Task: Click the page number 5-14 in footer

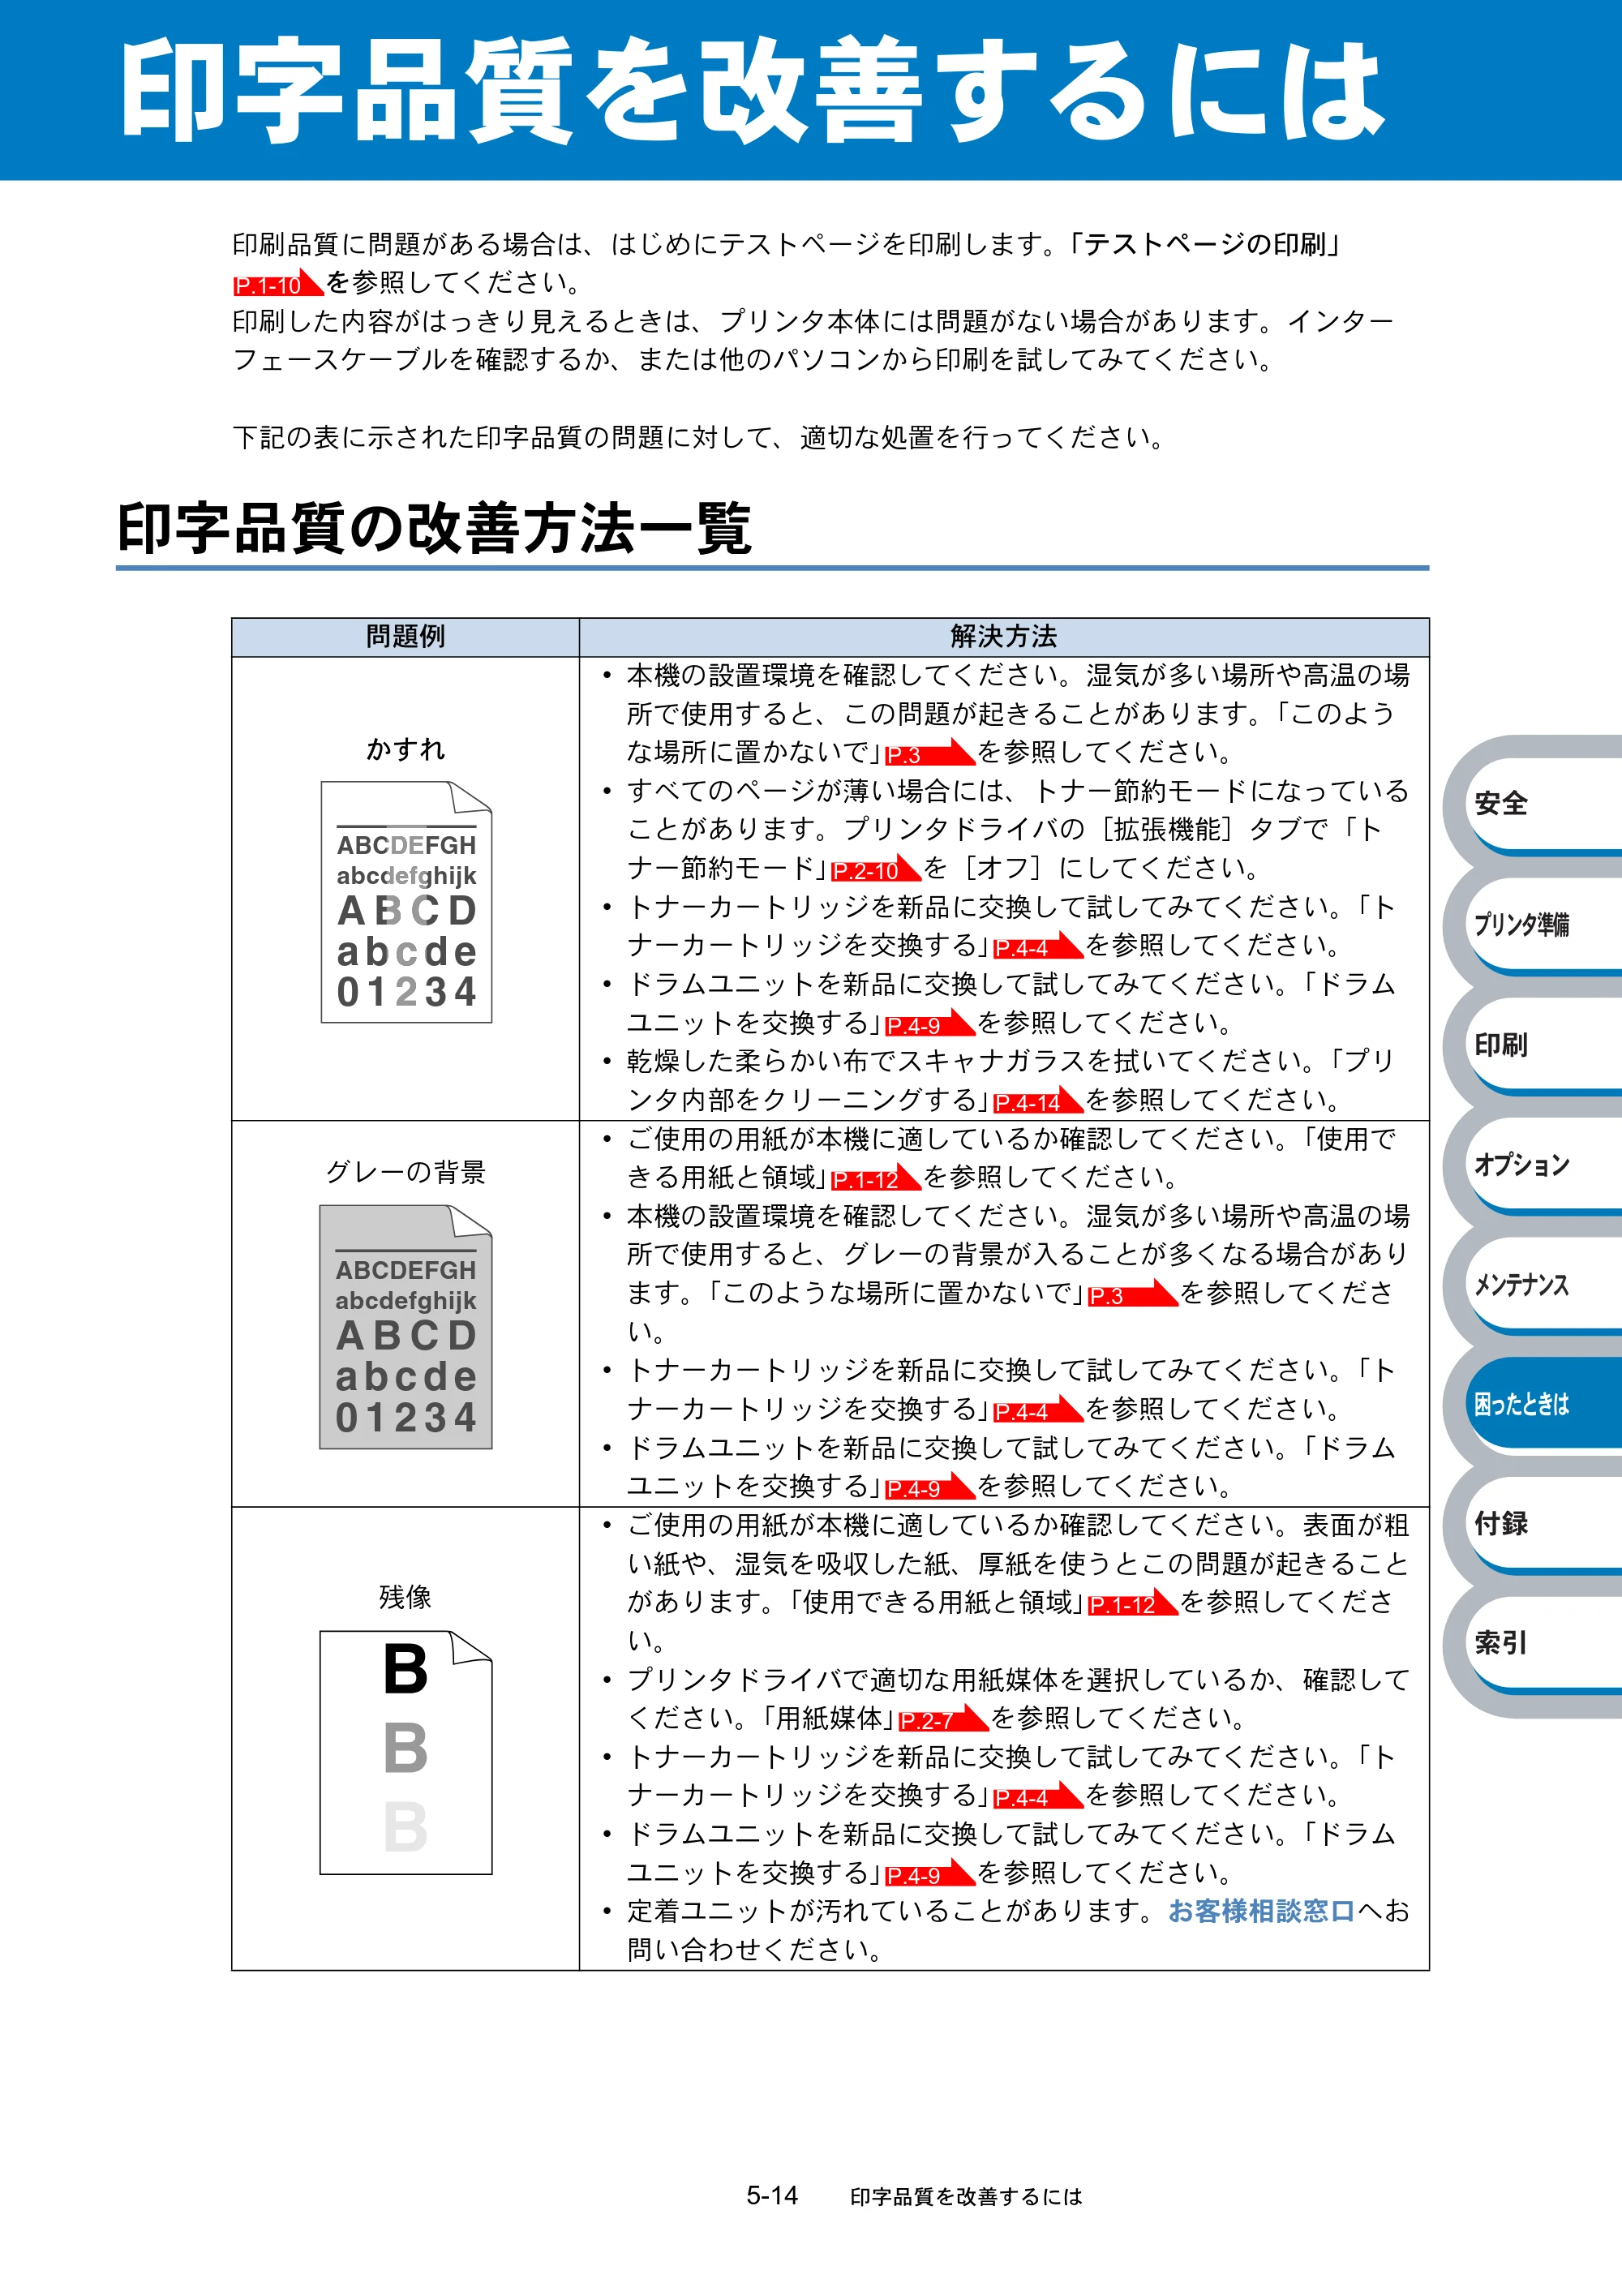Action: pyautogui.click(x=772, y=2195)
